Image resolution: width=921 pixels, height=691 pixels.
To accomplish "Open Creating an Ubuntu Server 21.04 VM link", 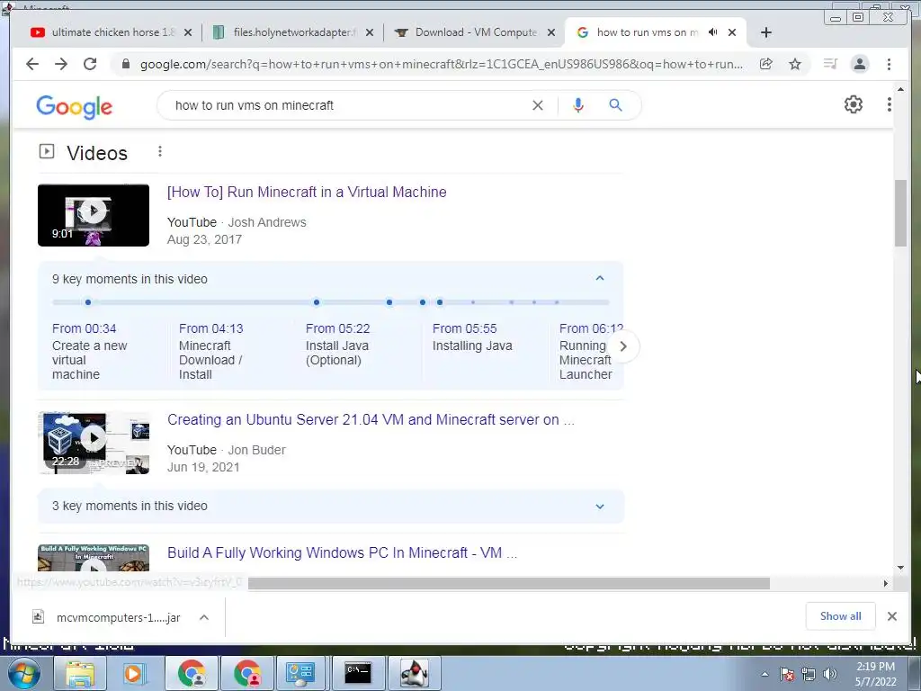I will pyautogui.click(x=371, y=419).
